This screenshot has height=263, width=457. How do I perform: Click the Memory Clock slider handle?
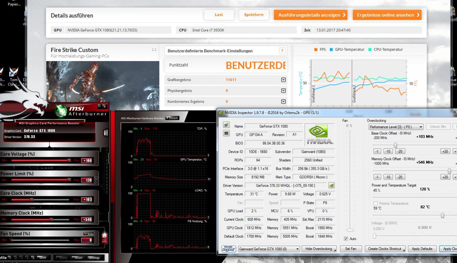click(x=51, y=219)
